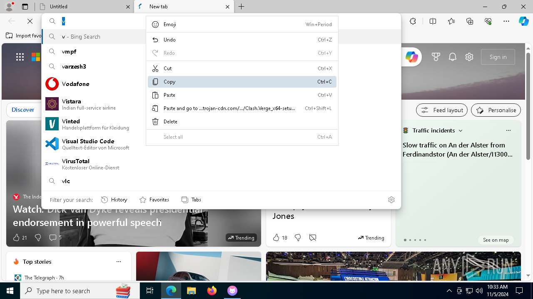Open File Explorer in taskbar
The width and height of the screenshot is (533, 299).
tap(191, 291)
